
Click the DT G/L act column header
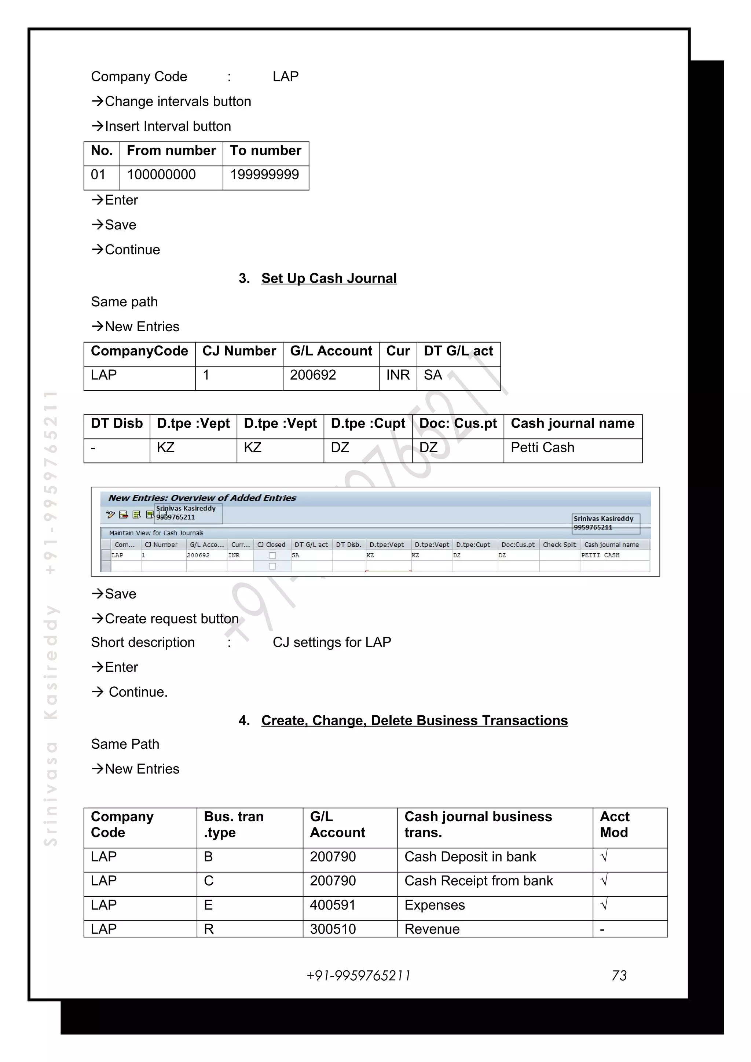311,545
